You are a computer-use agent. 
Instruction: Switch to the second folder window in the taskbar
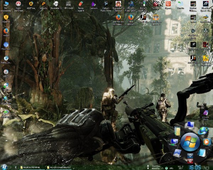click(x=59, y=168)
